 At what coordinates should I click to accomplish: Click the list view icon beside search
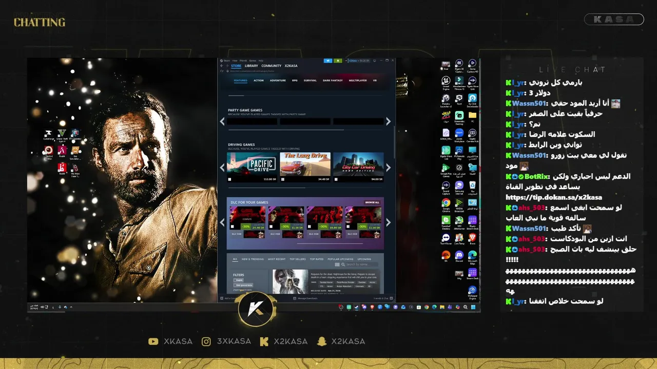(x=337, y=264)
